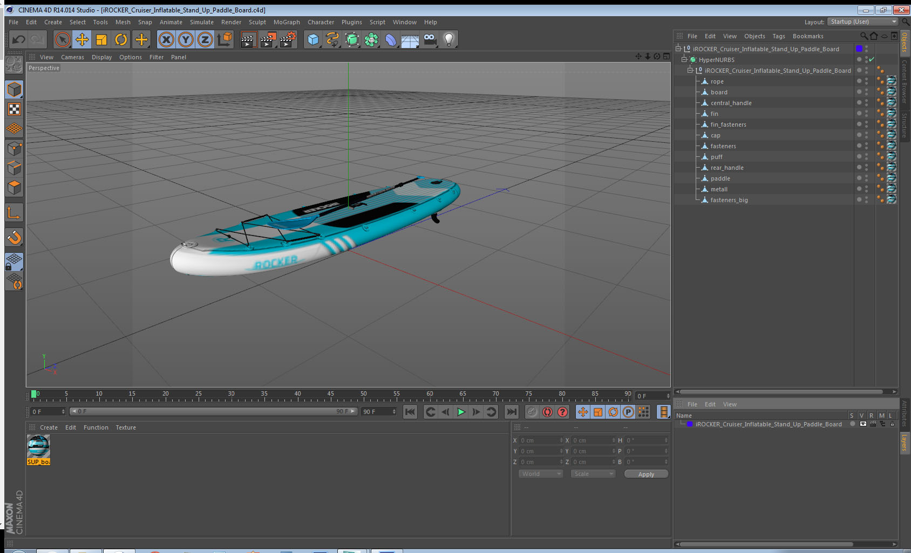Select the central_handle object
The height and width of the screenshot is (553, 911).
click(731, 103)
